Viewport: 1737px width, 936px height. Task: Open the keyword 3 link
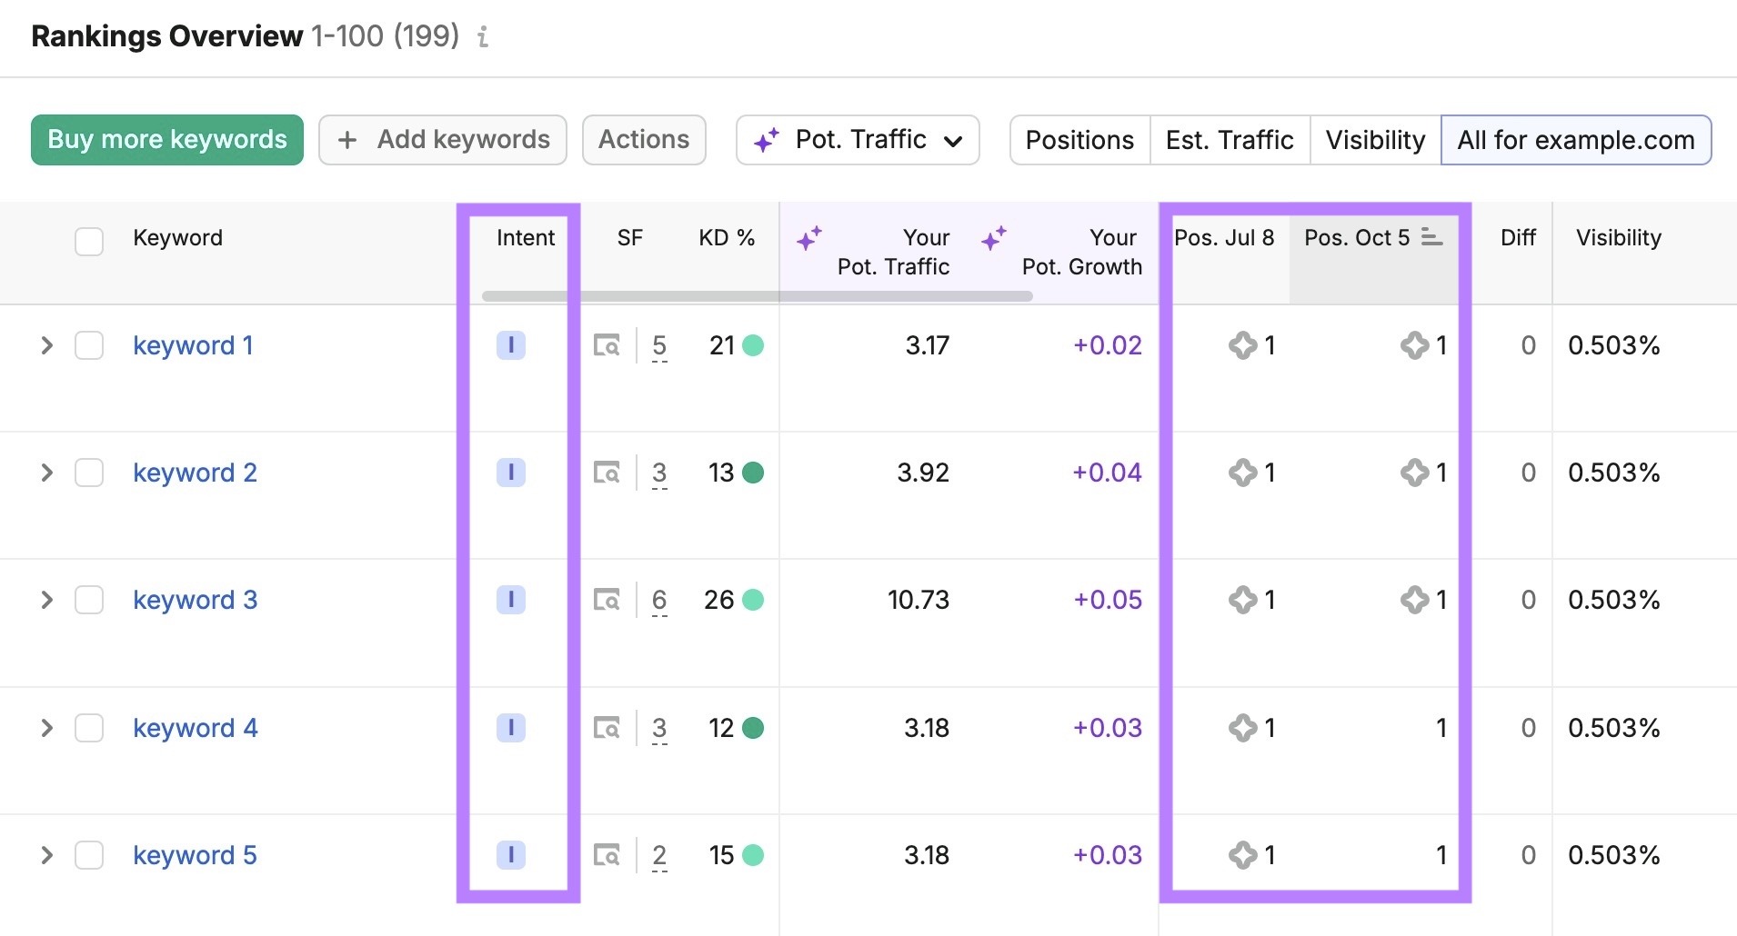(x=195, y=600)
